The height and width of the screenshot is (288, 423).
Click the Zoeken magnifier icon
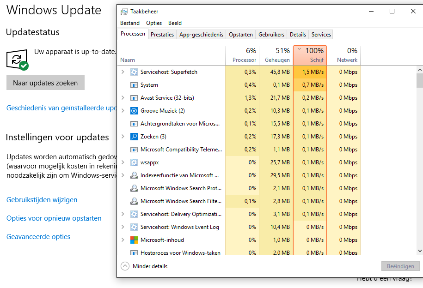134,137
